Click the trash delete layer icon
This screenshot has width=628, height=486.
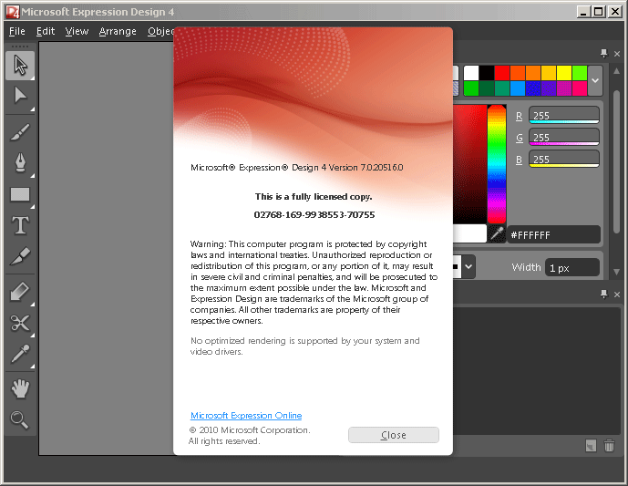point(609,446)
